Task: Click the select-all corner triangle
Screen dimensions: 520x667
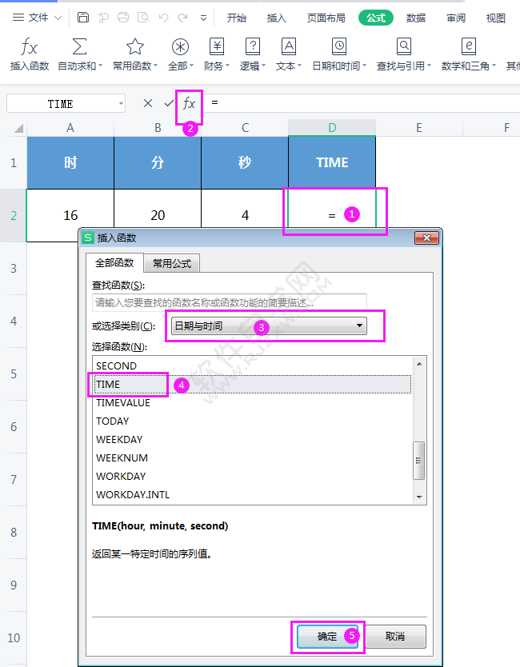Action: 18,128
